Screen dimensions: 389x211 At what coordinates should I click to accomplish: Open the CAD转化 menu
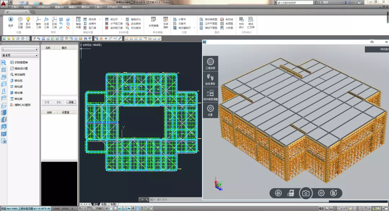[x=43, y=7]
